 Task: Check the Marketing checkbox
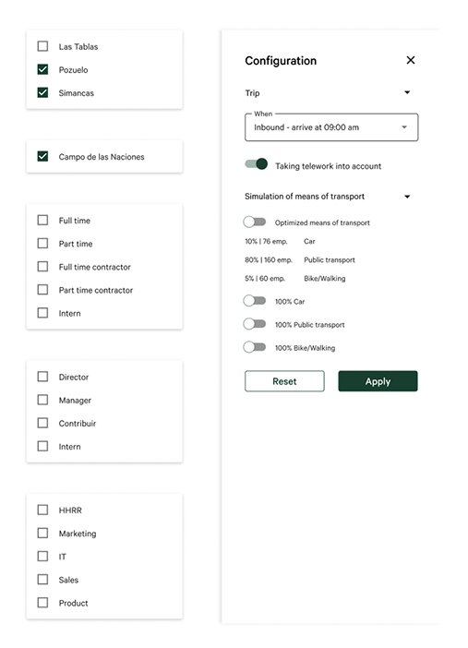[x=42, y=533]
